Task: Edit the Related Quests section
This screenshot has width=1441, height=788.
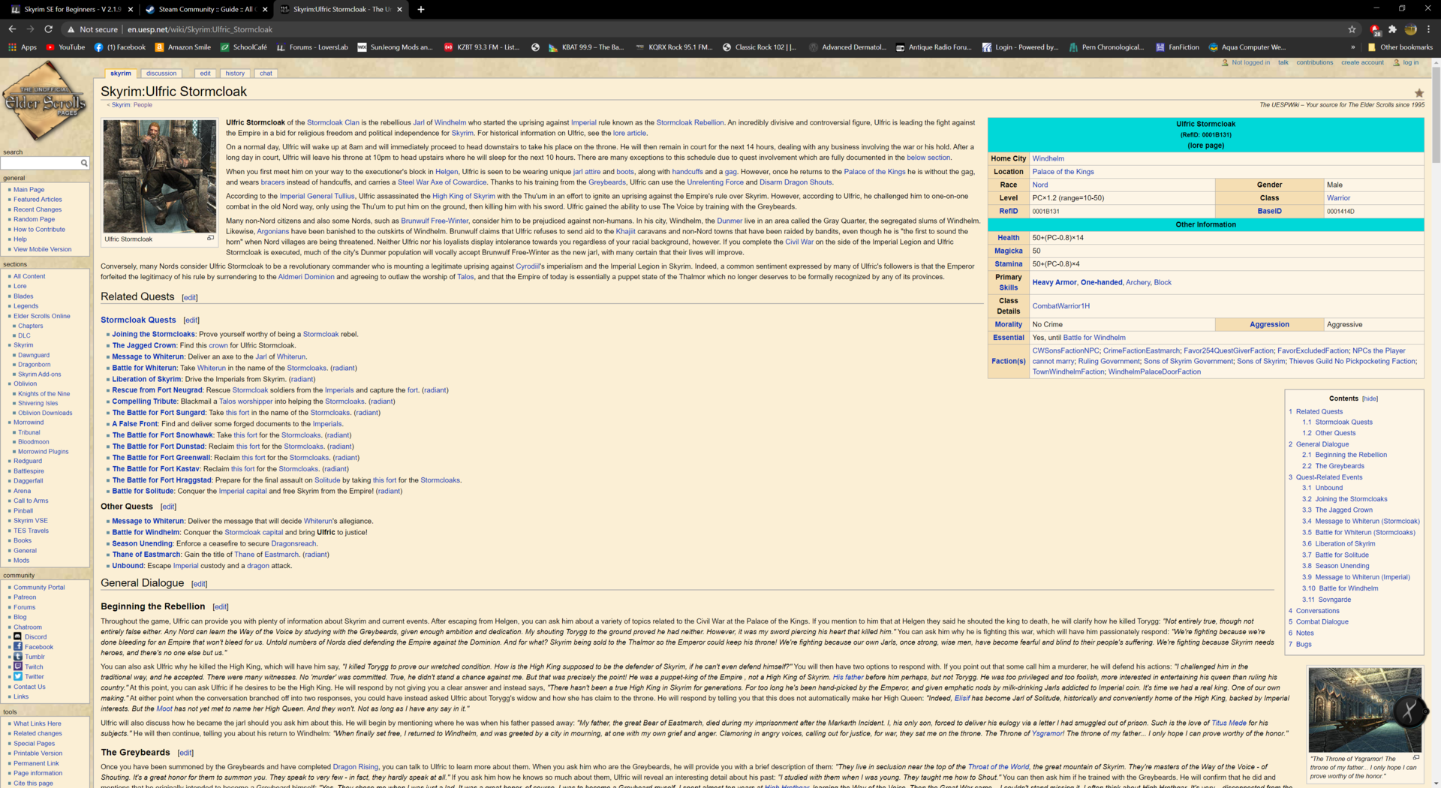Action: [x=190, y=298]
